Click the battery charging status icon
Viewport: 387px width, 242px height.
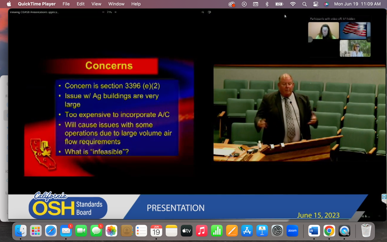279,4
